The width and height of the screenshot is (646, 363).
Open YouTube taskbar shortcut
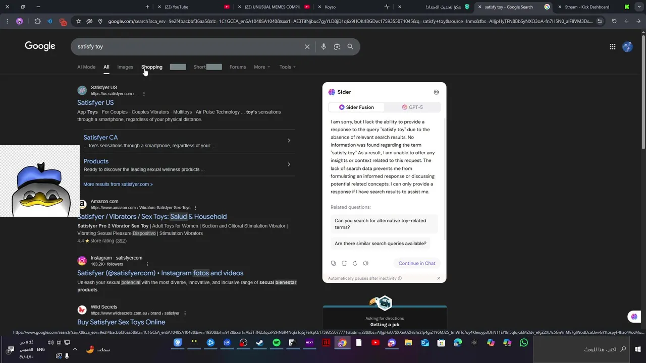click(x=375, y=343)
